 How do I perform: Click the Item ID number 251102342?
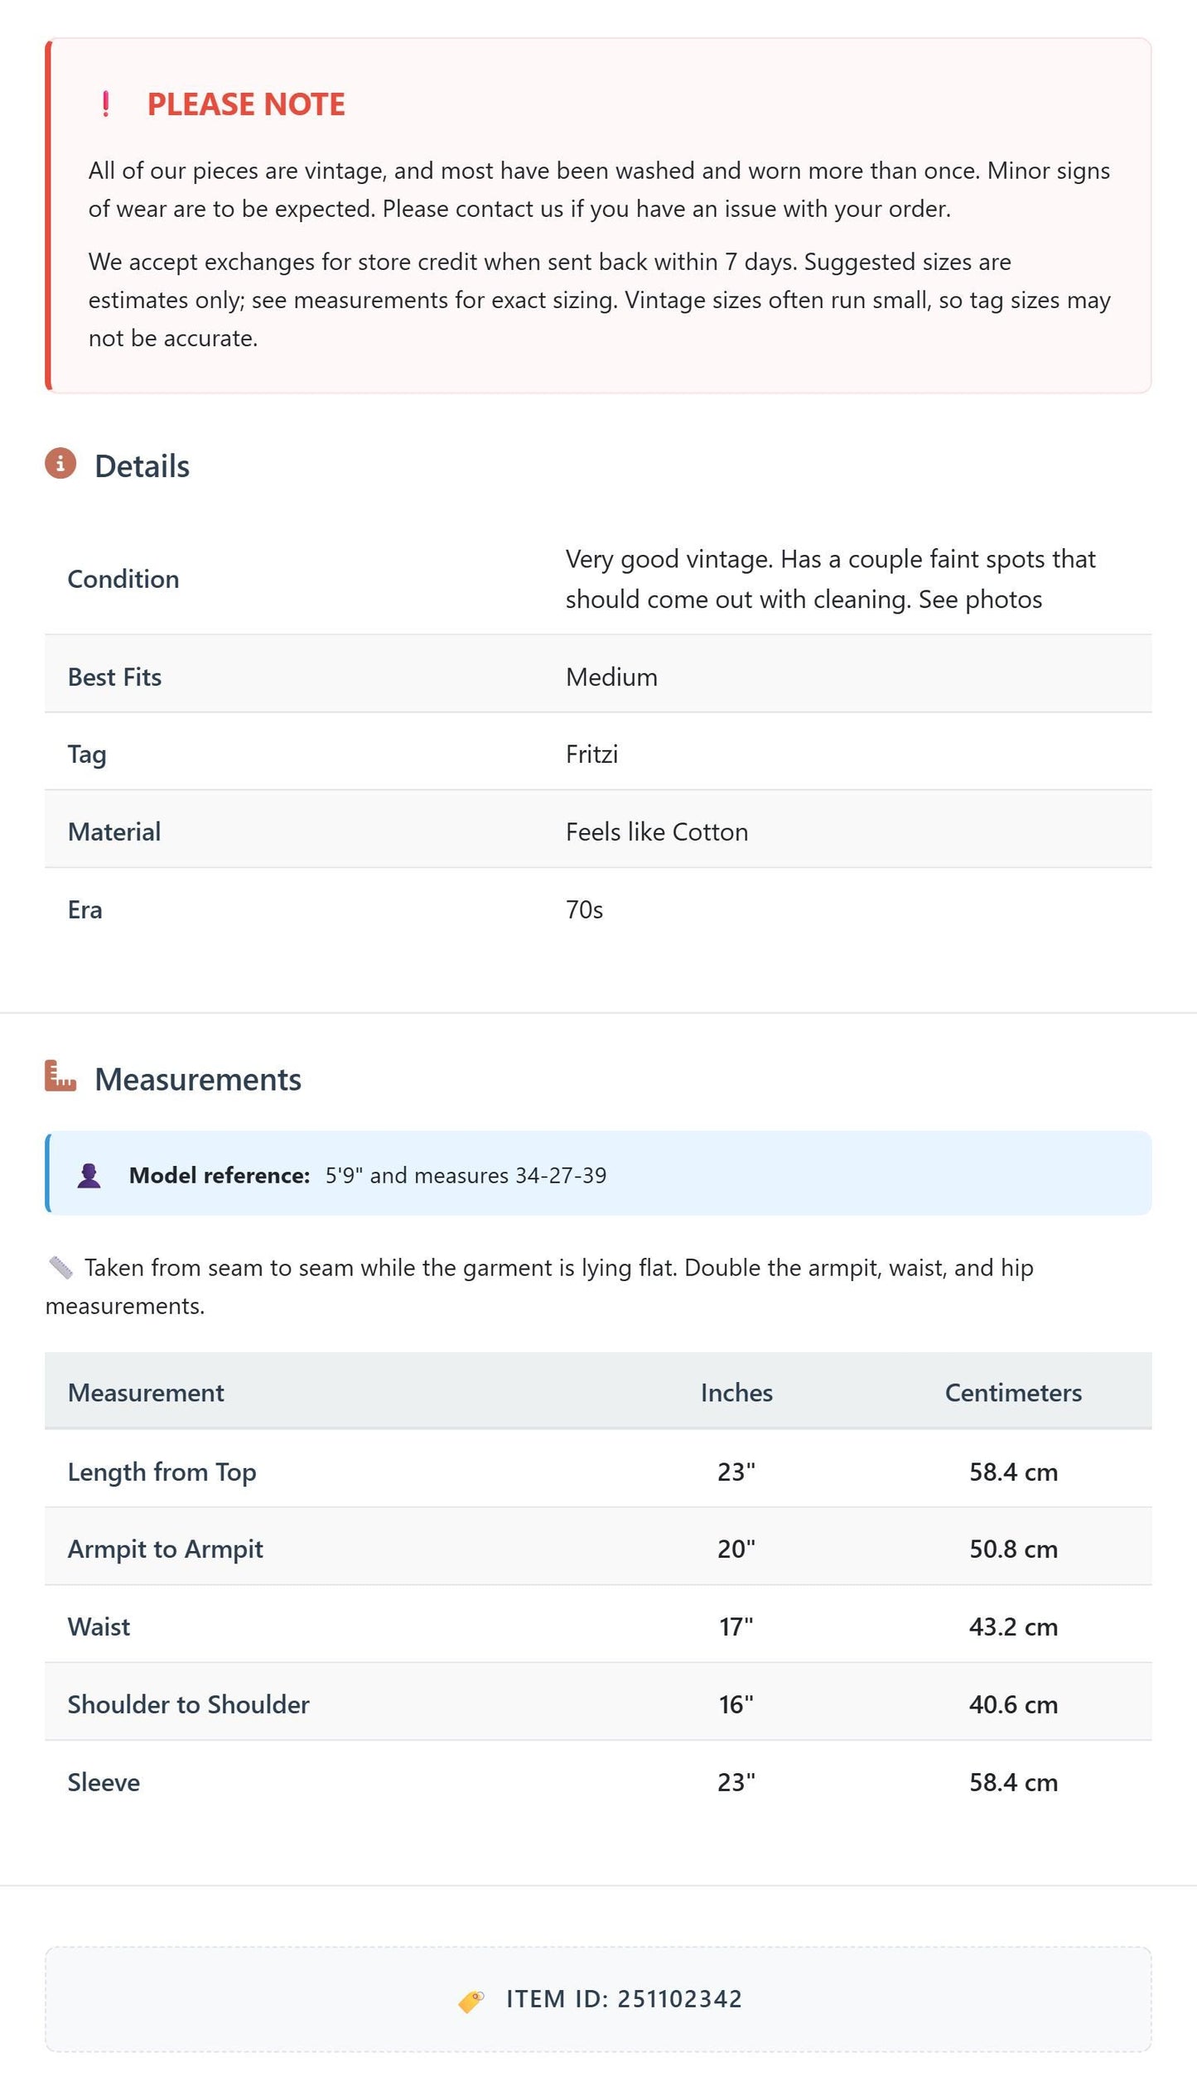[x=680, y=1999]
